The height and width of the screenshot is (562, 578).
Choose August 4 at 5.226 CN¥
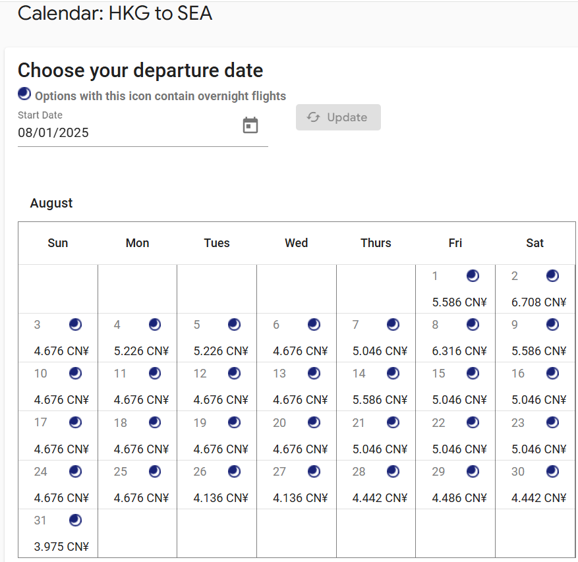pyautogui.click(x=138, y=337)
